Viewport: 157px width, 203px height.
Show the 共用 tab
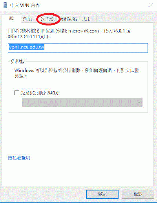pyautogui.click(x=86, y=19)
